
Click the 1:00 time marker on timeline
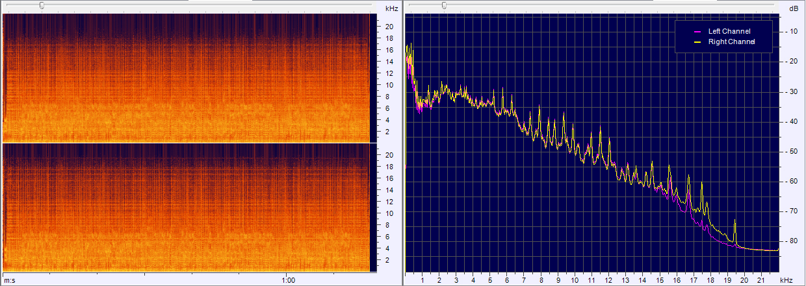click(x=289, y=280)
